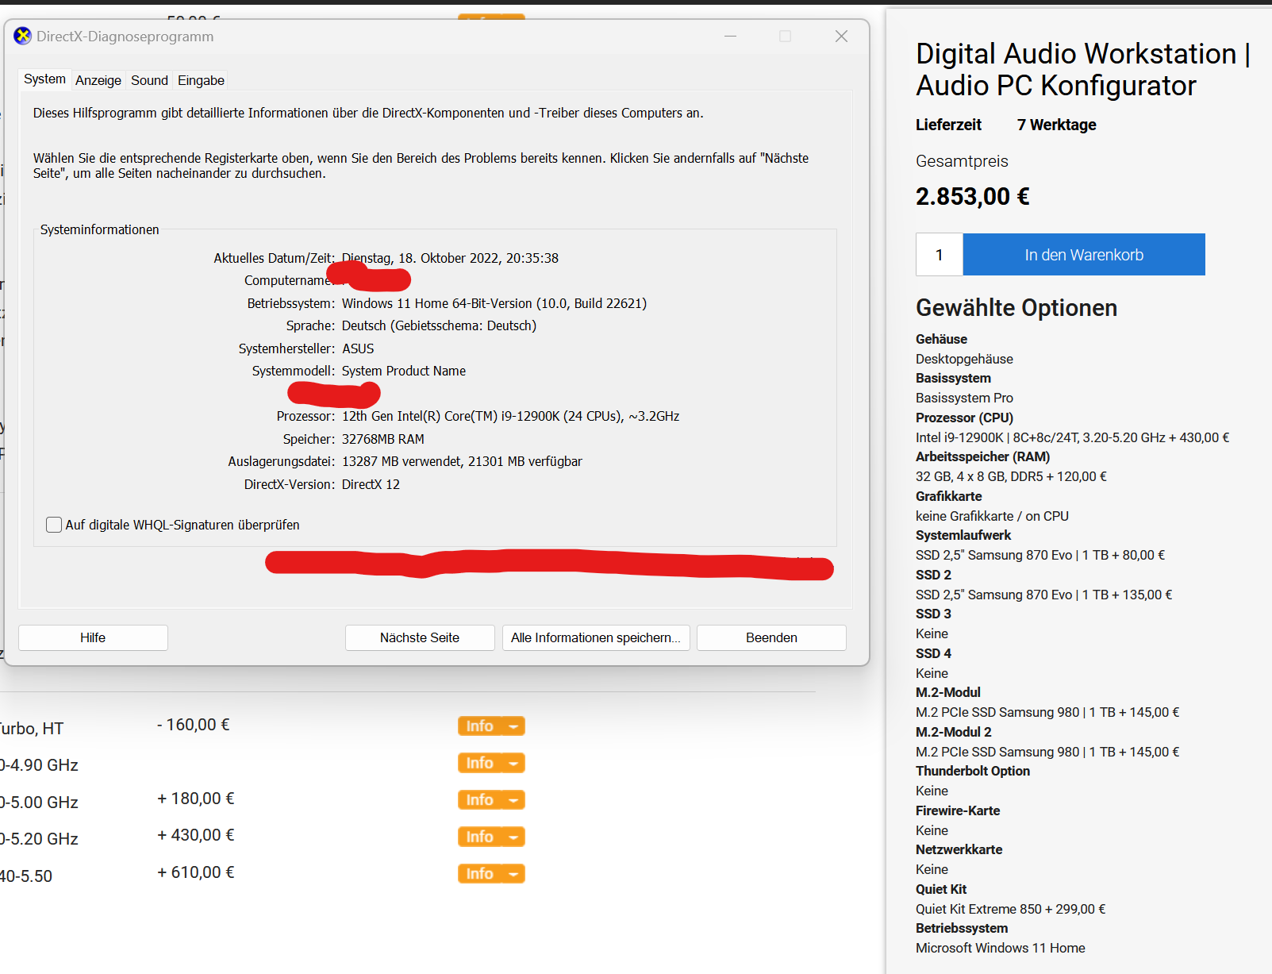Go to Nächste Seite in DirectX dialog
Image resolution: width=1272 pixels, height=974 pixels.
tap(420, 637)
